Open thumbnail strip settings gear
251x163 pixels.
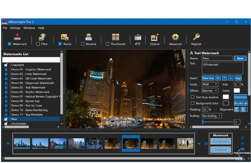[206, 144]
